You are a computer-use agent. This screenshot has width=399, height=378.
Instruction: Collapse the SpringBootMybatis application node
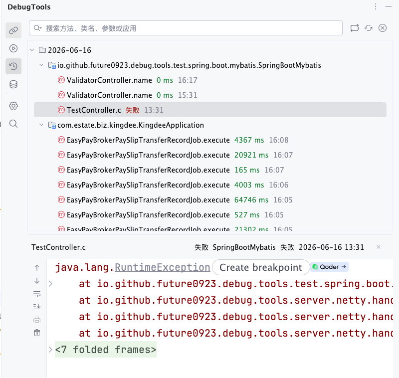41,65
